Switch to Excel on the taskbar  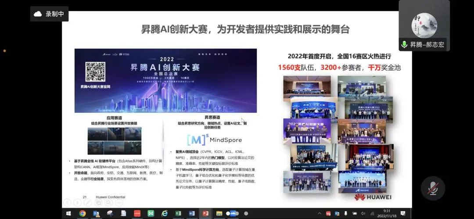178,214
